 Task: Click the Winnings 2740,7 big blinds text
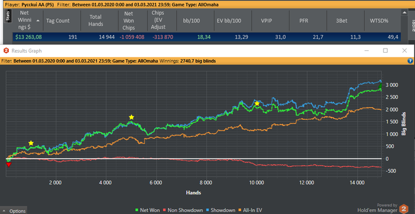(x=188, y=61)
